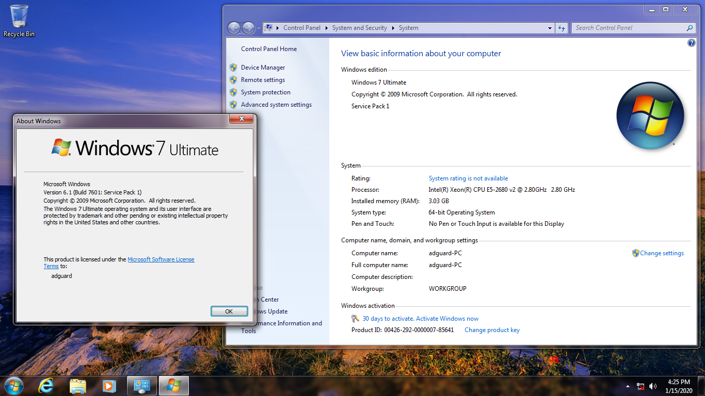Minimize the Control Panel window

pos(651,9)
